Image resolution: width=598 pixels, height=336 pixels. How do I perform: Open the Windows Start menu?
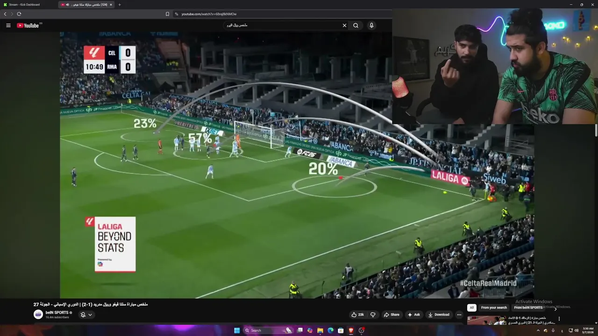click(237, 330)
